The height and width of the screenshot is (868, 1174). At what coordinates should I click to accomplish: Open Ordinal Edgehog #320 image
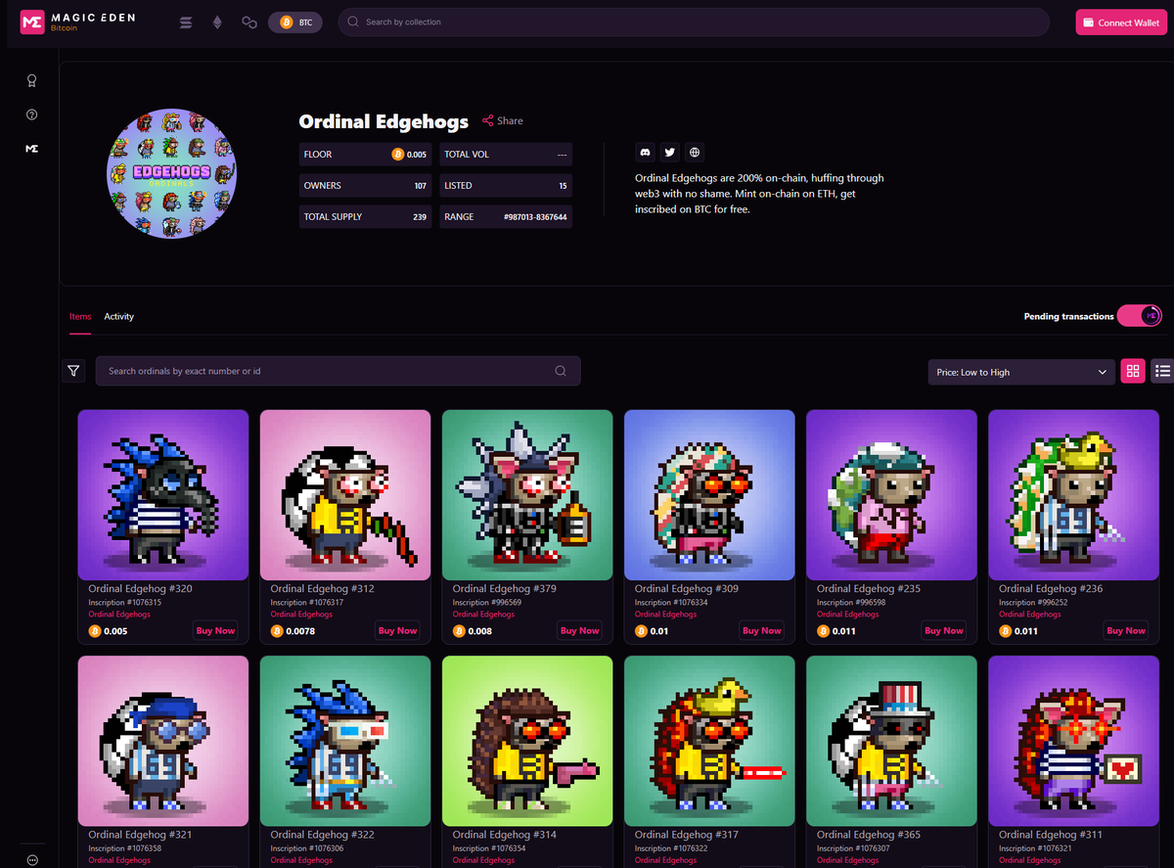click(163, 495)
